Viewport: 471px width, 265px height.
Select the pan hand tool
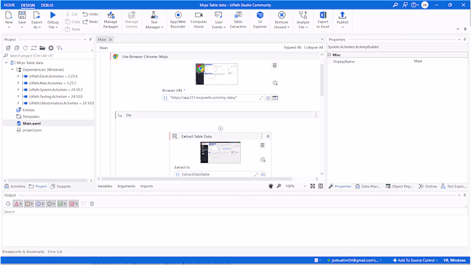click(x=270, y=186)
